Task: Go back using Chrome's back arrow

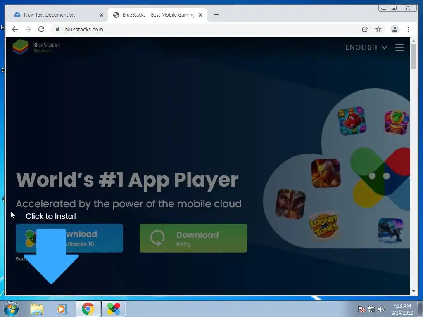Action: [x=15, y=29]
